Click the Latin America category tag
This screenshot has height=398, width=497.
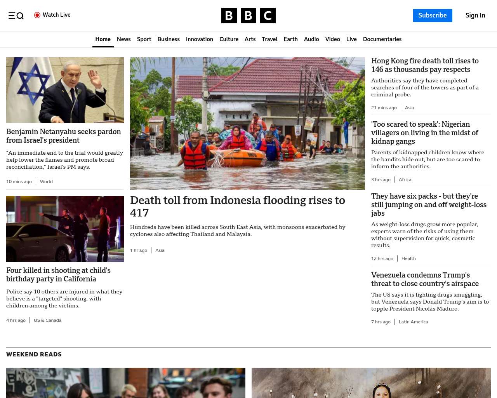point(413,322)
